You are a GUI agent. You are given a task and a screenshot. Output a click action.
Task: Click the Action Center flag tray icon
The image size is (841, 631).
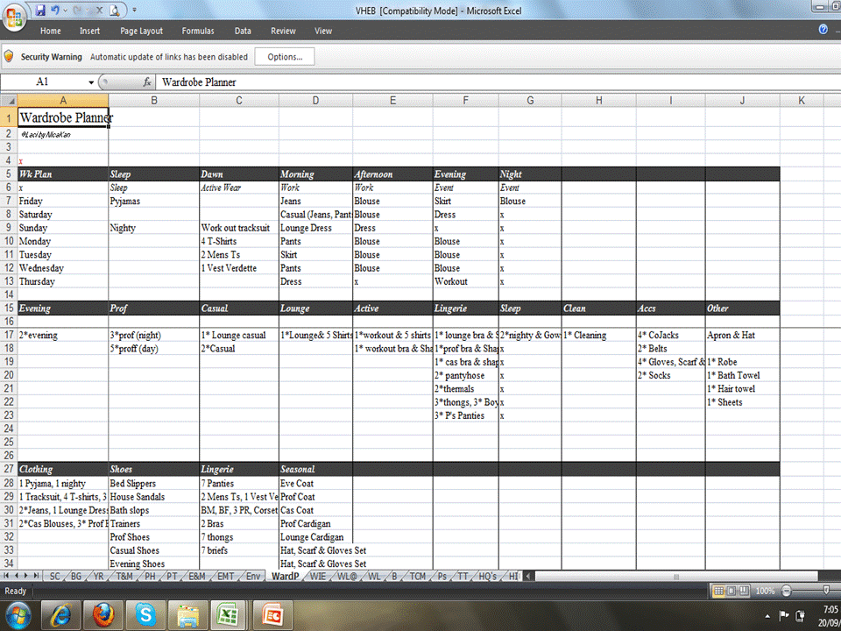(x=783, y=615)
